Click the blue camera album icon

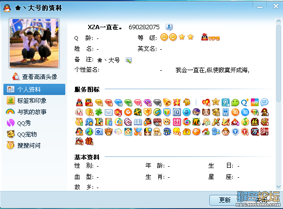point(99,132)
